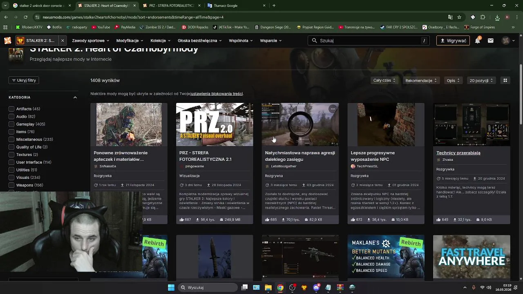Open Chrome apps grid in bookmarks bar
The height and width of the screenshot is (294, 523).
(x=5, y=27)
